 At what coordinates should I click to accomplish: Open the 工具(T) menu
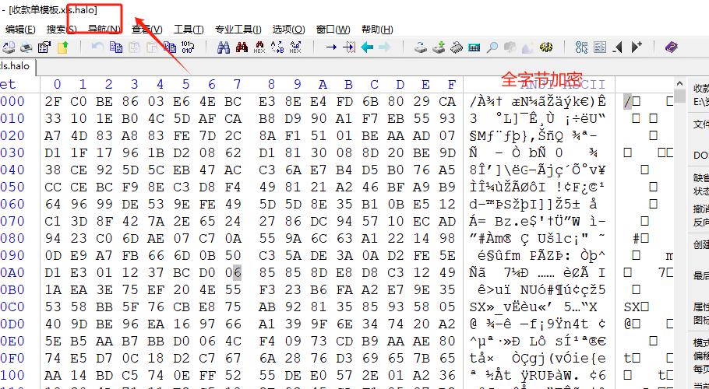[188, 30]
